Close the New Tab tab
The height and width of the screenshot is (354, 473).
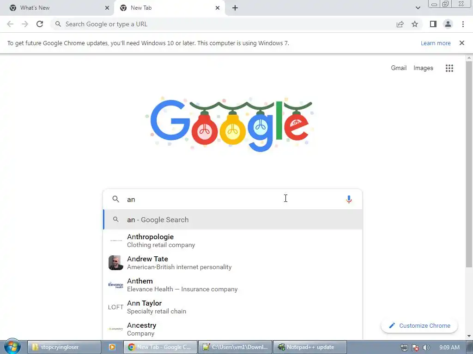tap(218, 8)
